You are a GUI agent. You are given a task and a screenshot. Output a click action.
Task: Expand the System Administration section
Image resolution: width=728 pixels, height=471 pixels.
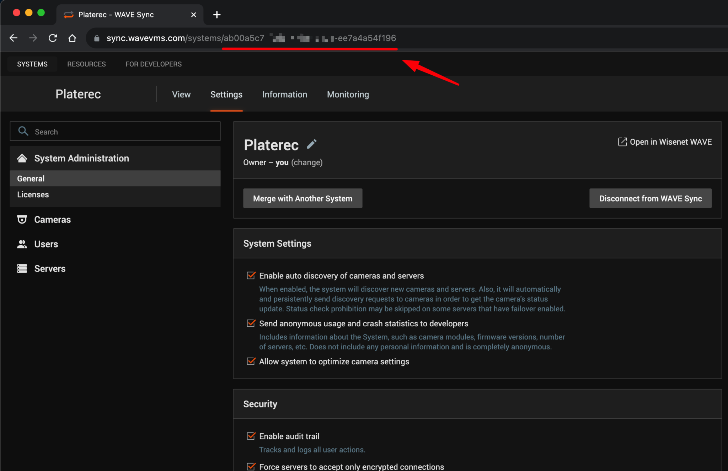(115, 158)
